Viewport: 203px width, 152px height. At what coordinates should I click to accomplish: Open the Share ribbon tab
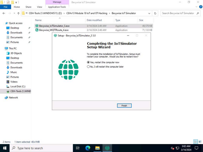click(29, 7)
